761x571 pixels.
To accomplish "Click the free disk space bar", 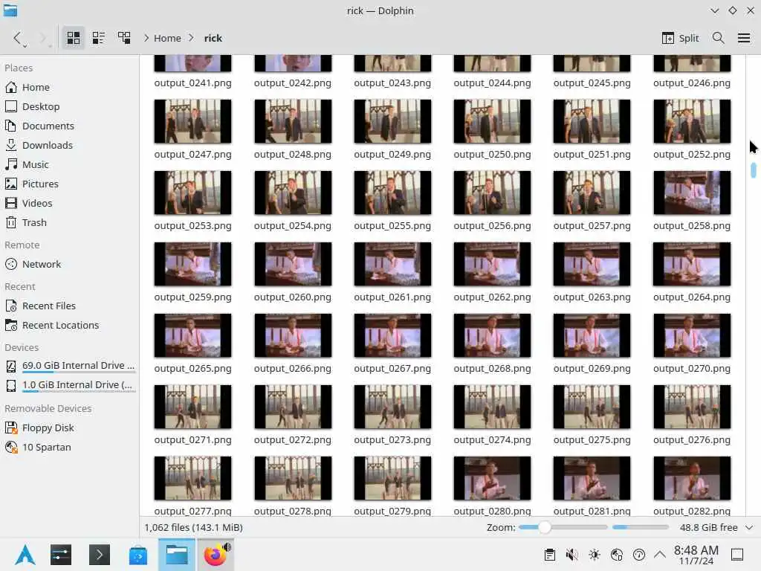I will click(x=641, y=527).
